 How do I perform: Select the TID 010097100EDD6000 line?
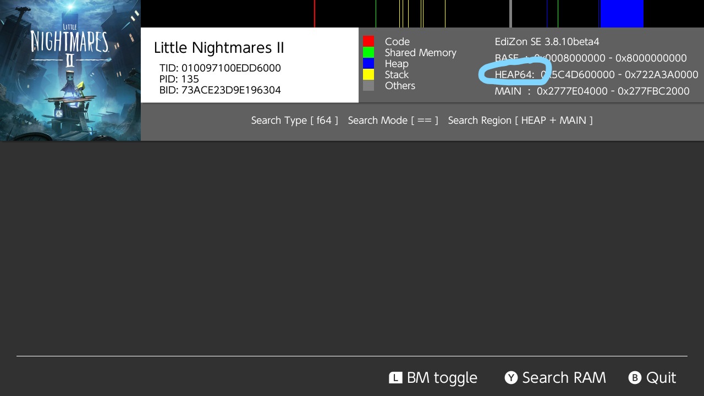[220, 68]
